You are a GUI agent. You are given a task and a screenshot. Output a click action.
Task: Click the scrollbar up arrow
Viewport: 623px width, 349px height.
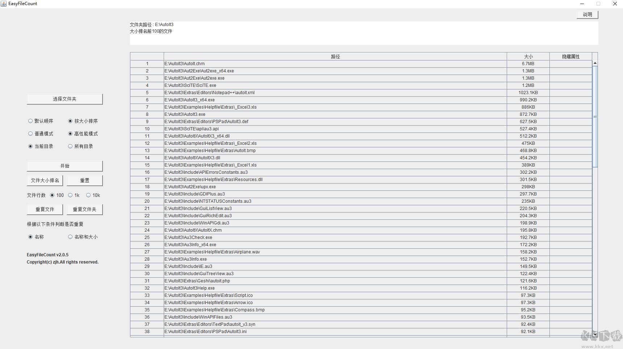coord(595,63)
